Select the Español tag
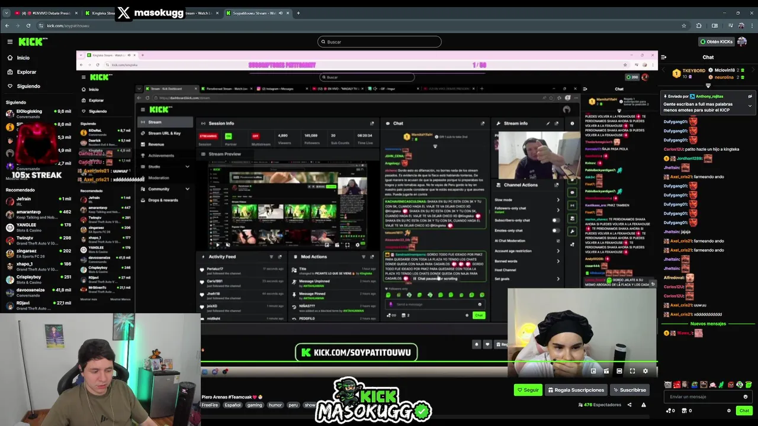Image resolution: width=758 pixels, height=426 pixels. (233, 405)
